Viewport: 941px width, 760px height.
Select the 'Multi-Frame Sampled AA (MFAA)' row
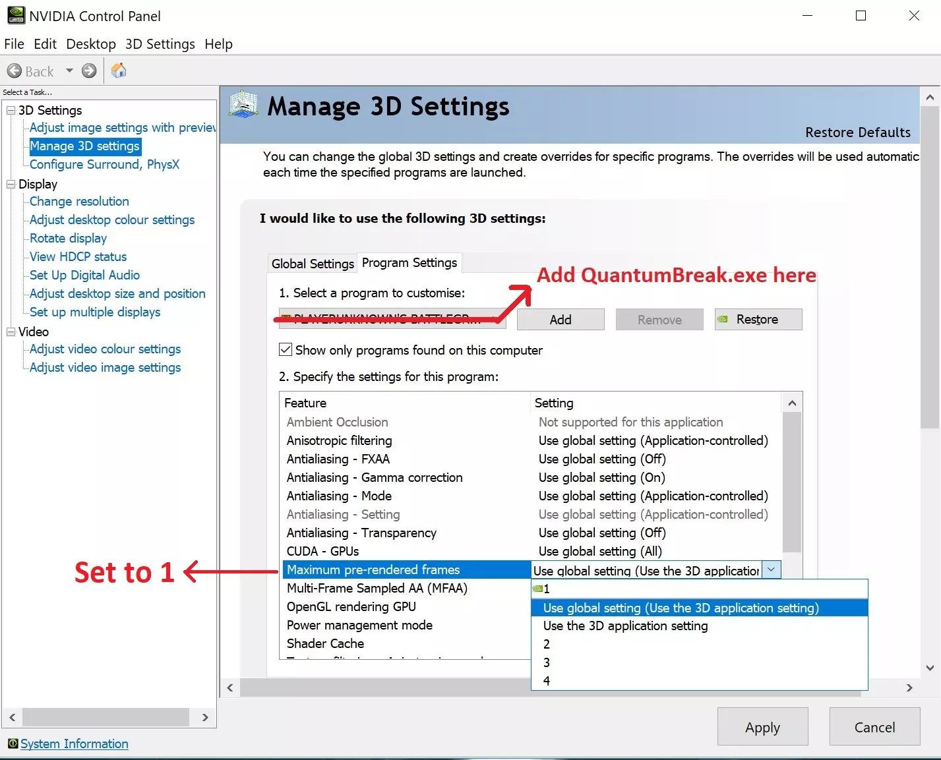406,588
